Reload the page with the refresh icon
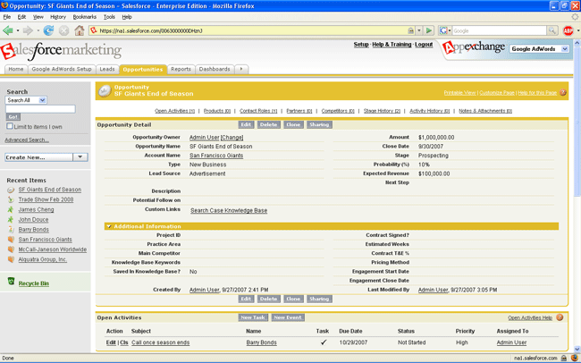 (48, 30)
